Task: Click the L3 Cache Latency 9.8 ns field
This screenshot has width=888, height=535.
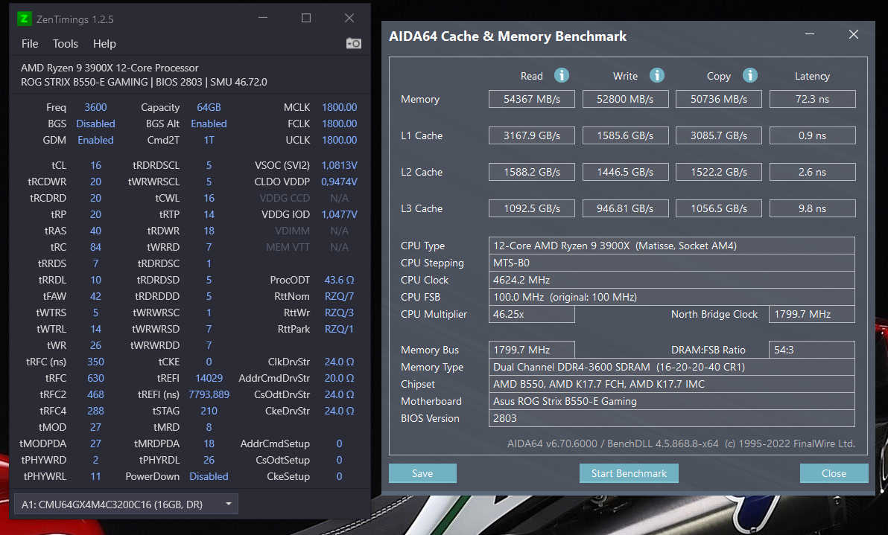Action: tap(812, 208)
